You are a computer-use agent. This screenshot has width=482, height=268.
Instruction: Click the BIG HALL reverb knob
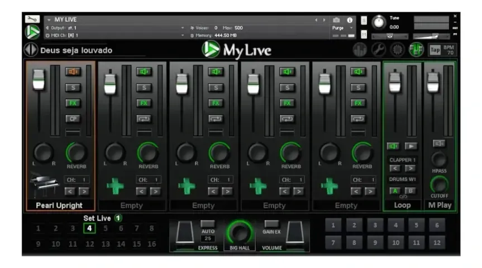point(240,232)
